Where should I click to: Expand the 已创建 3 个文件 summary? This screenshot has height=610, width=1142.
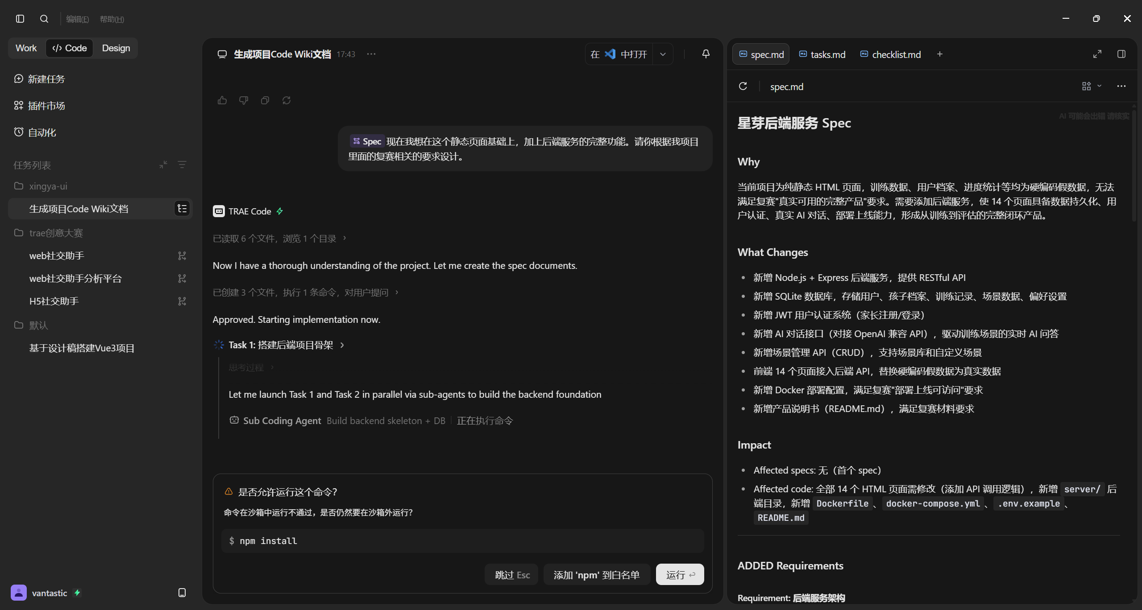[305, 292]
